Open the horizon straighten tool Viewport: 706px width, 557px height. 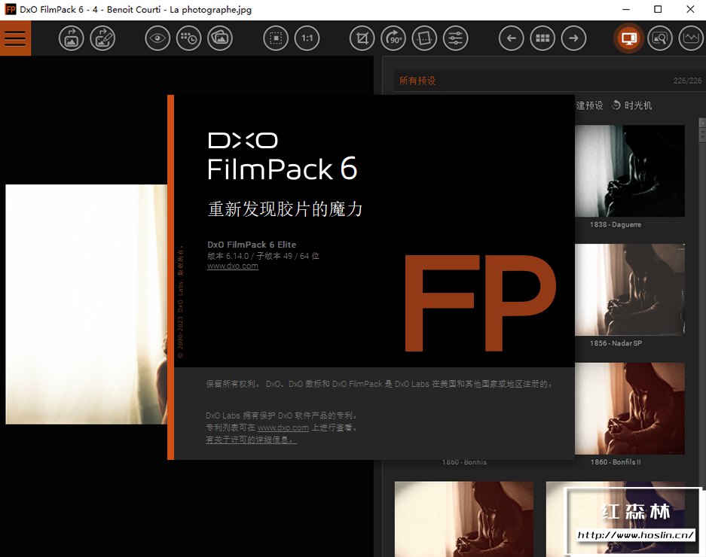tap(425, 38)
